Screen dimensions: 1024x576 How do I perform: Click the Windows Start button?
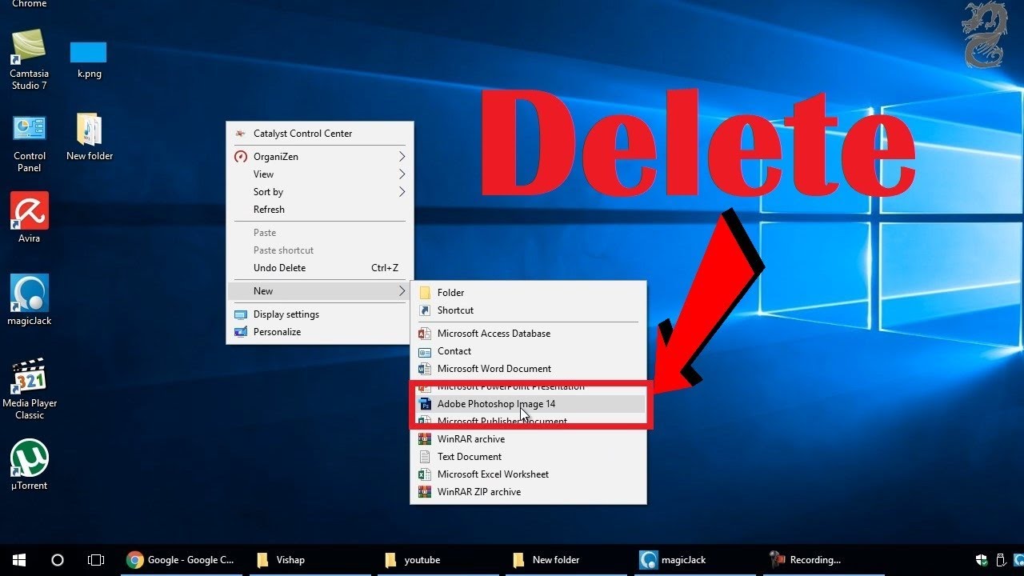tap(19, 560)
